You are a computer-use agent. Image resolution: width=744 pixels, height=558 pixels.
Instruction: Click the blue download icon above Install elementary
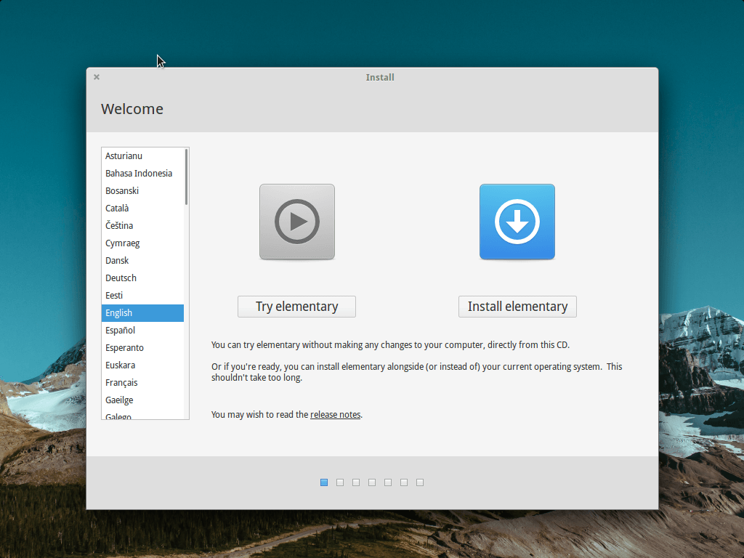coord(517,222)
